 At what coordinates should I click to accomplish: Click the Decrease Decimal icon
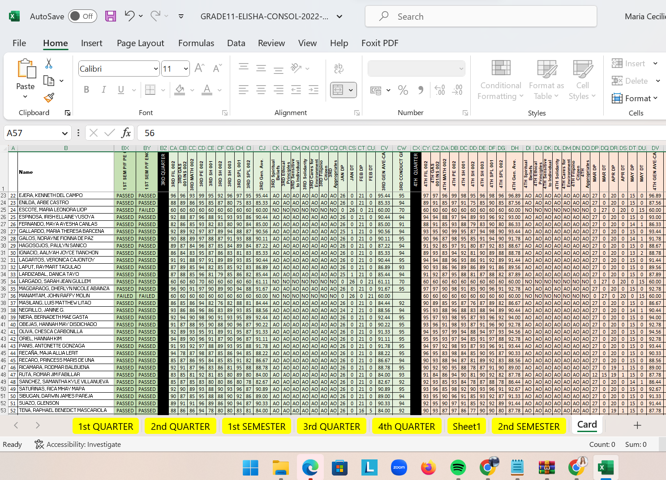[457, 90]
